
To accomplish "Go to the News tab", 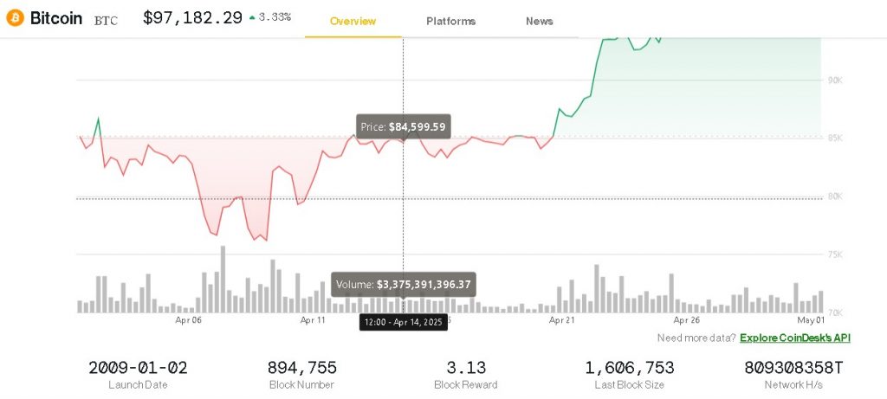I will [x=539, y=21].
